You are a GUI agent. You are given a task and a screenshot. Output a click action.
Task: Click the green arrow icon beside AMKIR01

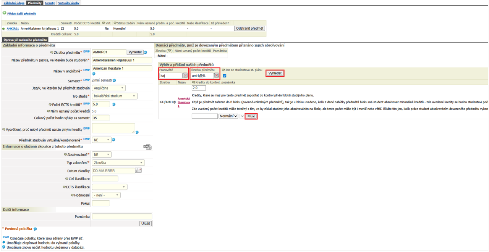tap(4, 29)
